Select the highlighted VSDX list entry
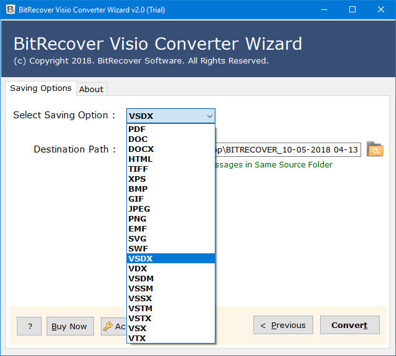The width and height of the screenshot is (396, 356). click(171, 258)
